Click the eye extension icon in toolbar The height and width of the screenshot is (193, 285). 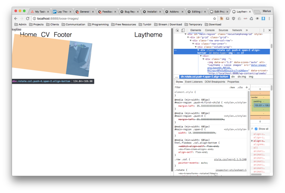(x=257, y=18)
